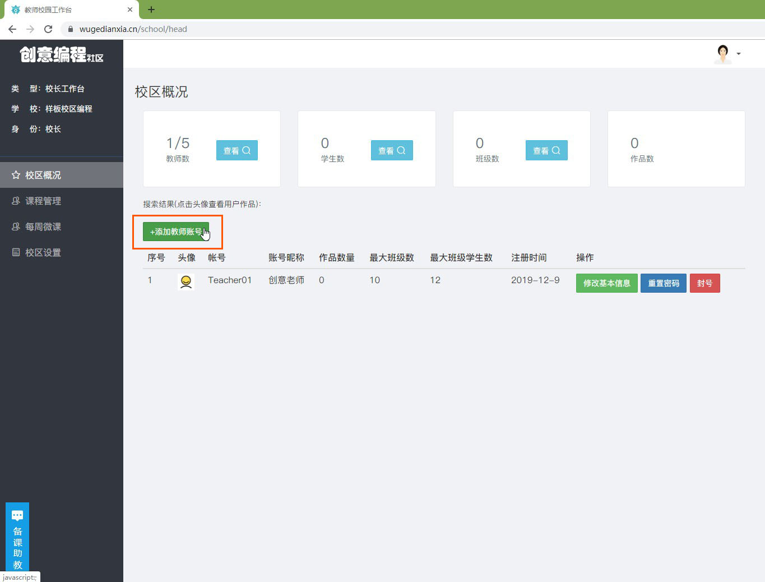Open a new browser tab
The height and width of the screenshot is (582, 765).
(x=151, y=10)
